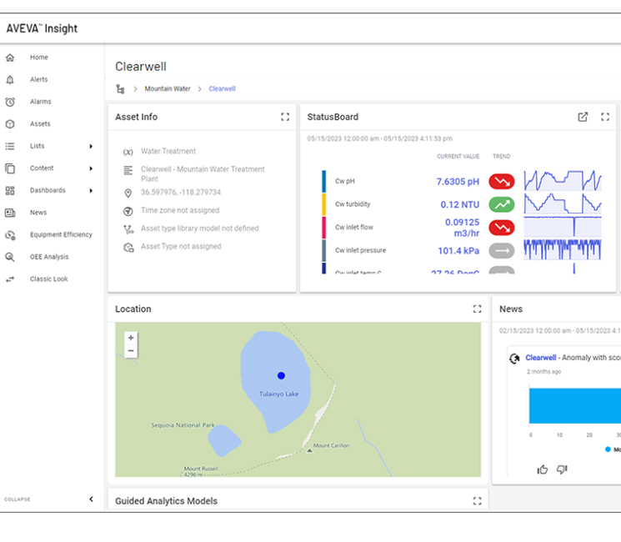Open the Clearwell news anomaly link

[x=541, y=358]
